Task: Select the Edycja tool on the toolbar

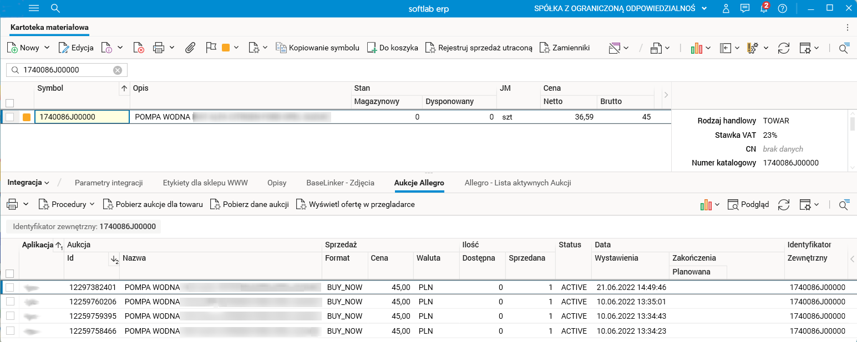Action: 77,48
